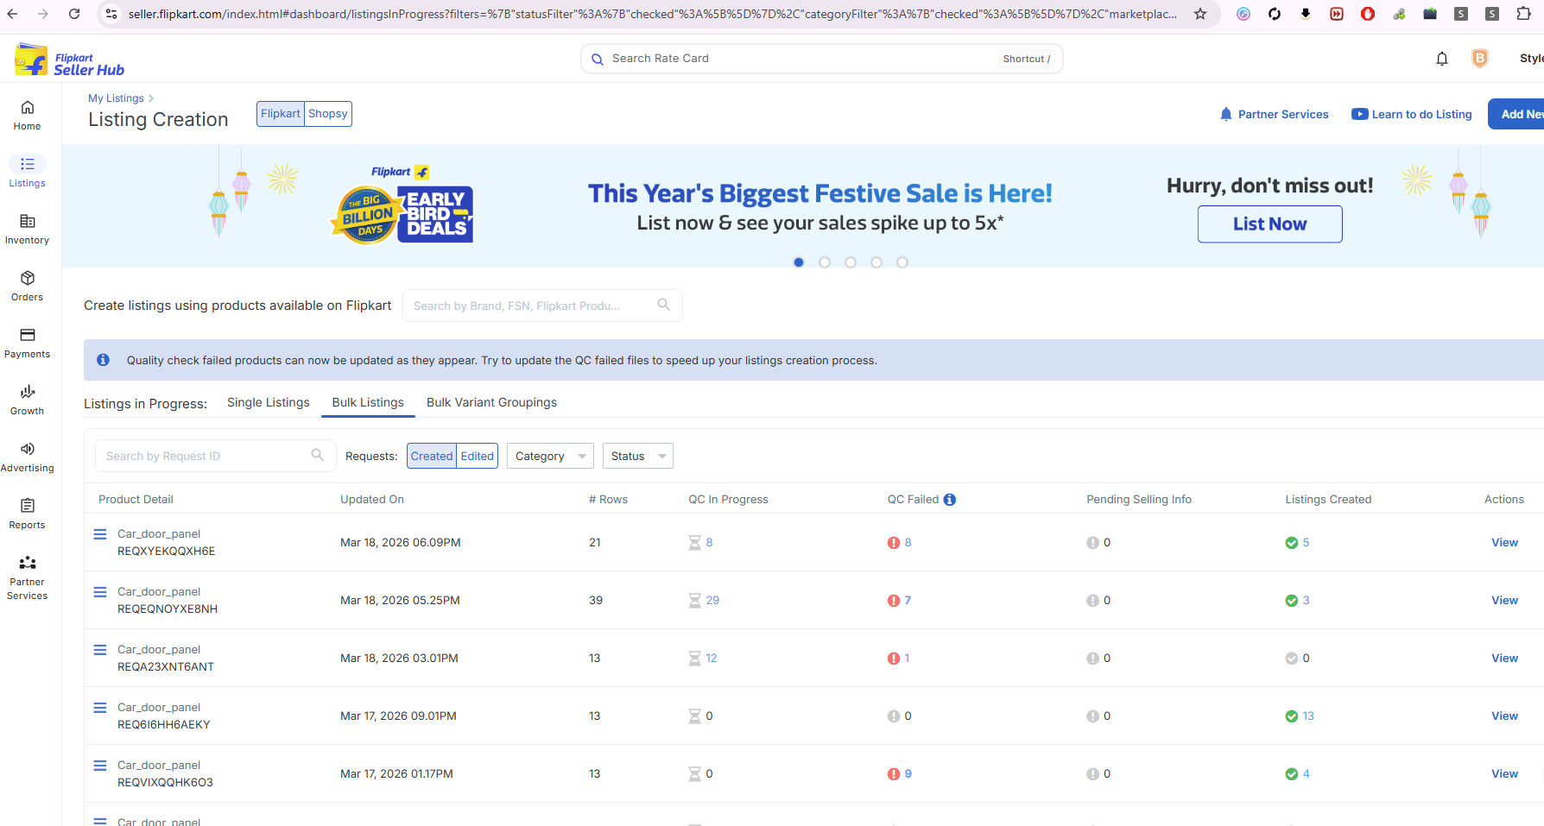Open Payments in the sidebar
The image size is (1544, 826).
tap(27, 344)
